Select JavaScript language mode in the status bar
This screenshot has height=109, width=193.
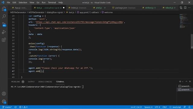(175, 107)
